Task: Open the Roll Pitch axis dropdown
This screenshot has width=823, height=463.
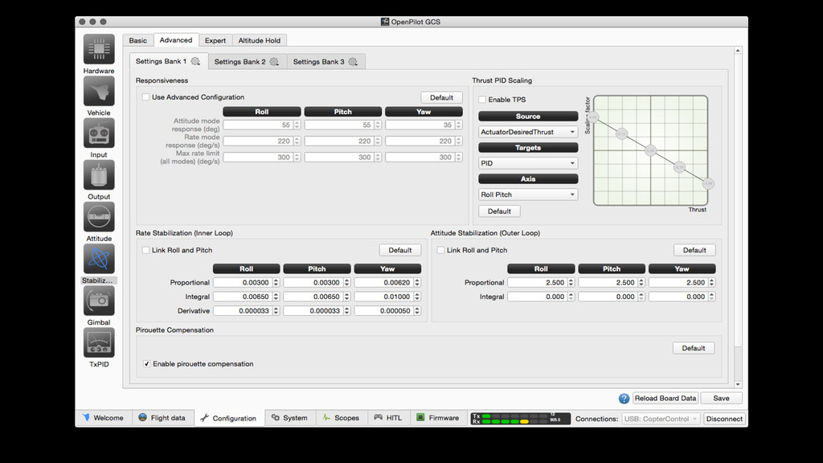Action: [528, 195]
